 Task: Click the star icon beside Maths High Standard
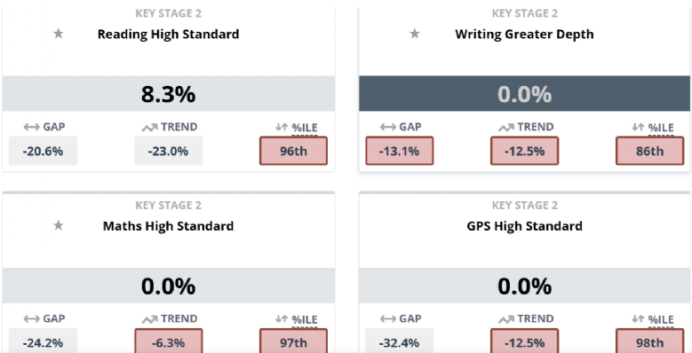(x=59, y=225)
